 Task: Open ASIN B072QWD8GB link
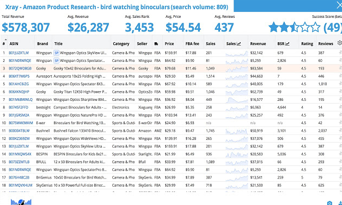[20, 68]
